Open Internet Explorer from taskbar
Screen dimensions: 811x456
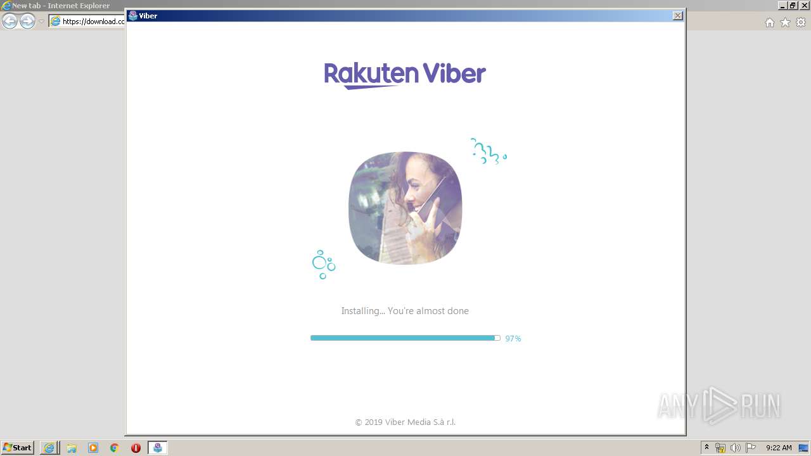point(49,448)
